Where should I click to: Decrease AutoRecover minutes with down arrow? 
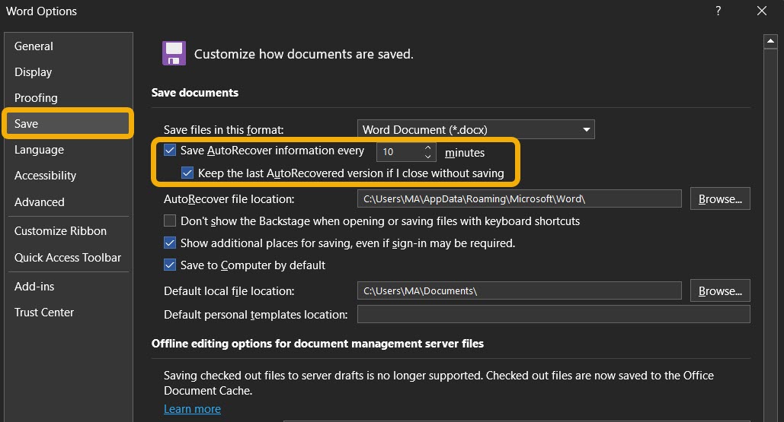pyautogui.click(x=427, y=157)
